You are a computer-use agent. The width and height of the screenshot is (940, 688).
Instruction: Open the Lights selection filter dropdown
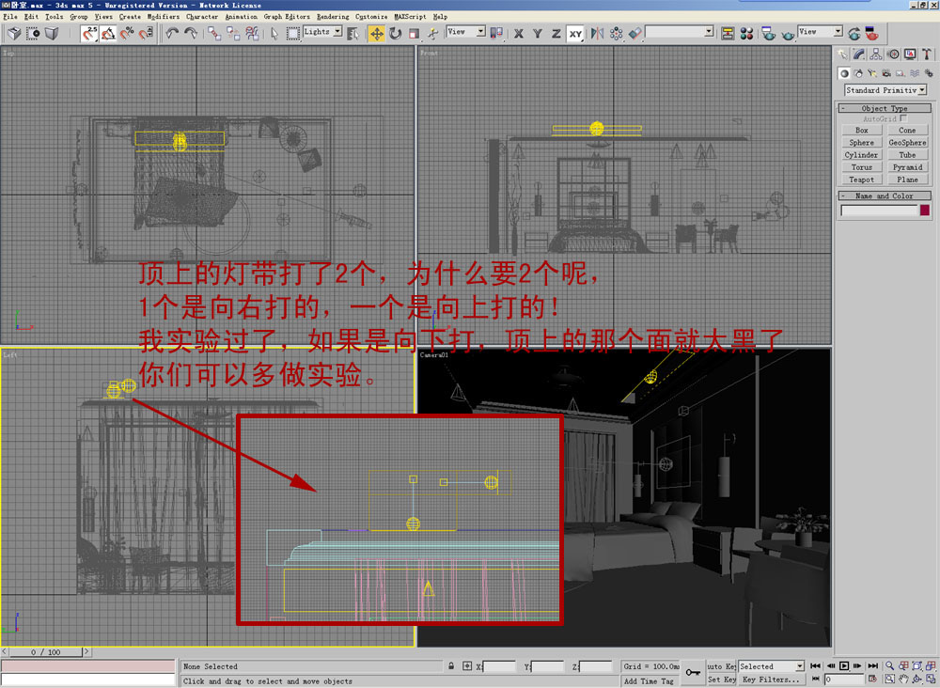click(x=322, y=32)
